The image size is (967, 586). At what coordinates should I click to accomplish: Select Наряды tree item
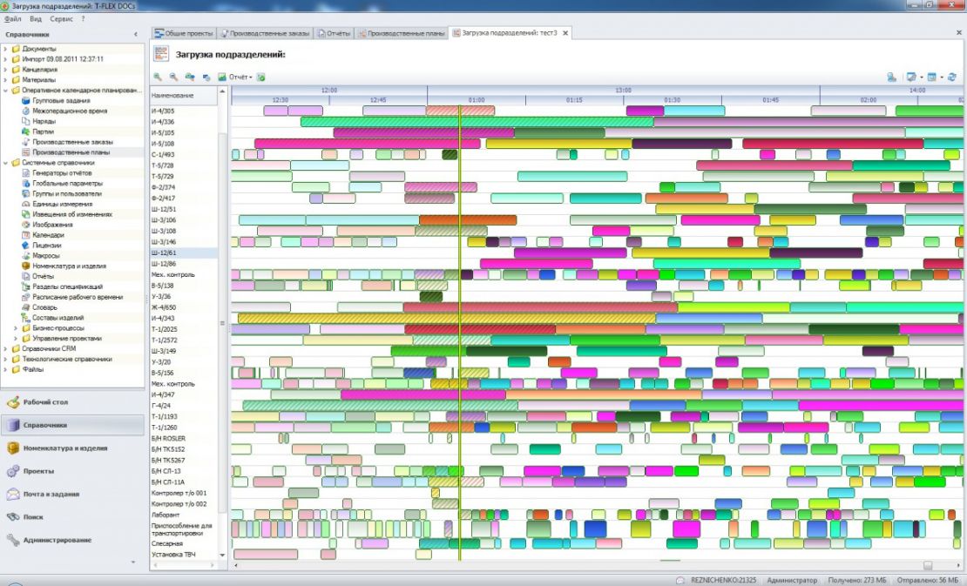pos(44,121)
